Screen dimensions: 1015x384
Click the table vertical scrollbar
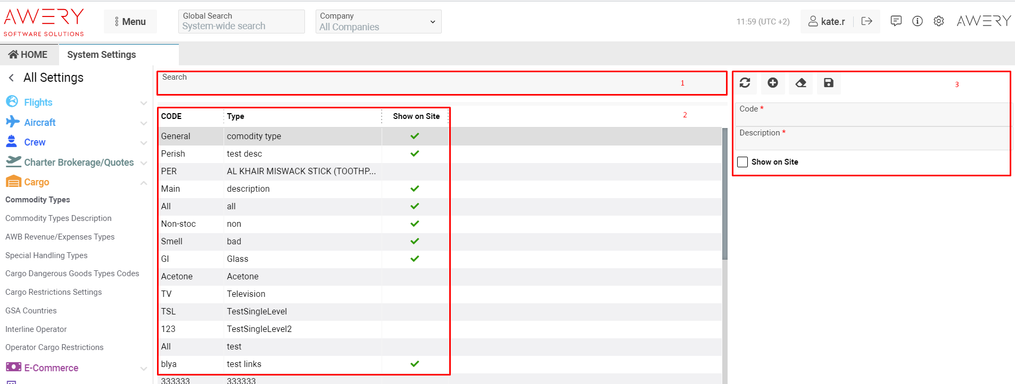click(x=724, y=194)
